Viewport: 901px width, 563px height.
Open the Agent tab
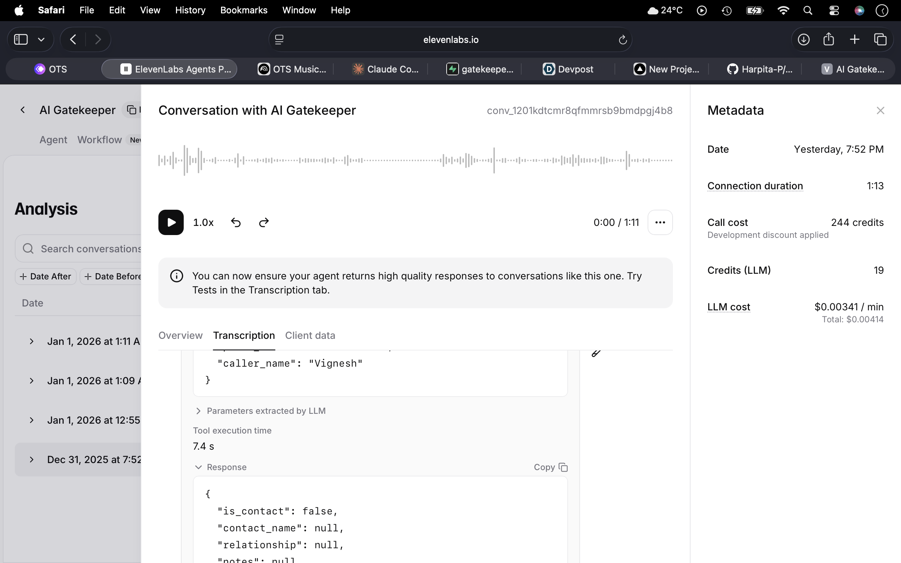point(53,140)
